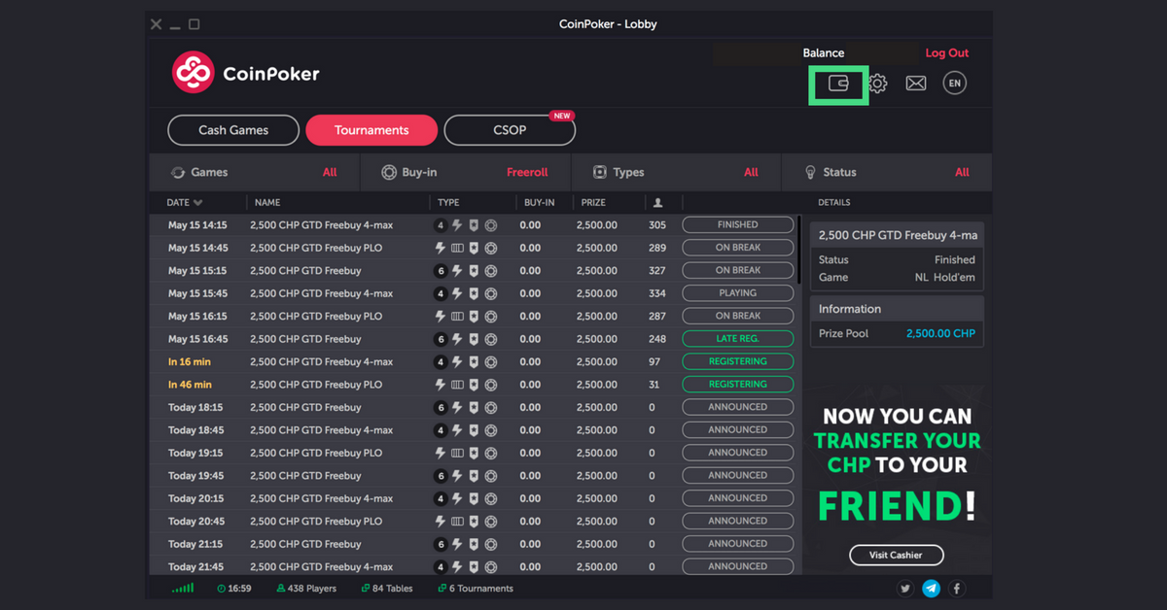Click the Today 21:15 date cell
Viewport: 1167px width, 610px height.
point(197,545)
